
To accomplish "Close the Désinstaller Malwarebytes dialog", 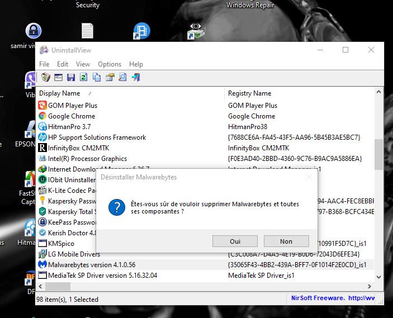I will pos(309,177).
